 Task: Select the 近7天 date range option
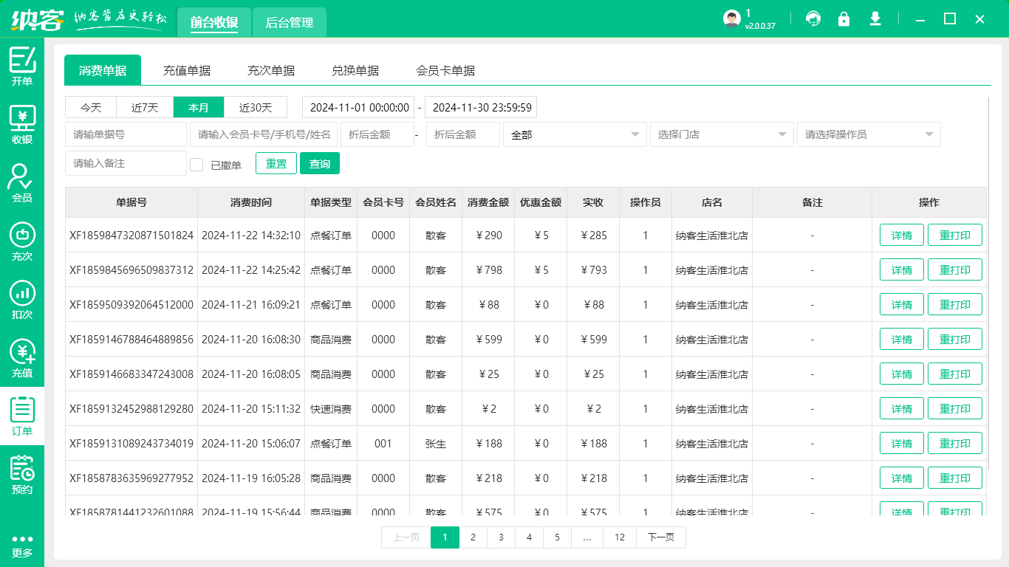coord(145,107)
